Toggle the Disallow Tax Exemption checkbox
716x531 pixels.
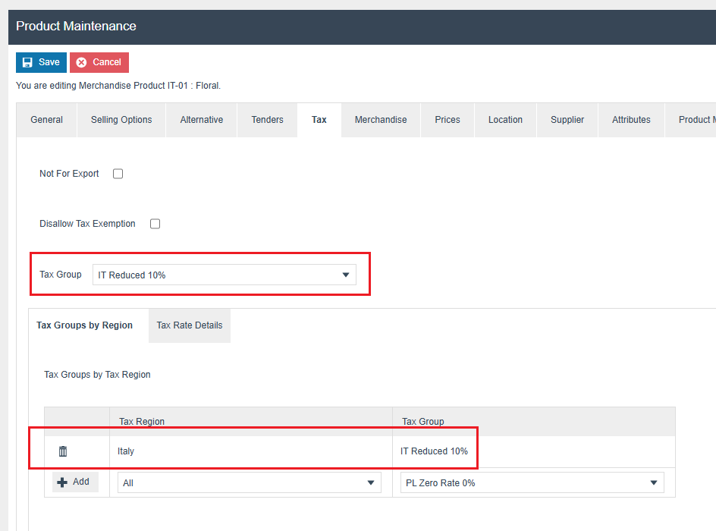point(155,224)
